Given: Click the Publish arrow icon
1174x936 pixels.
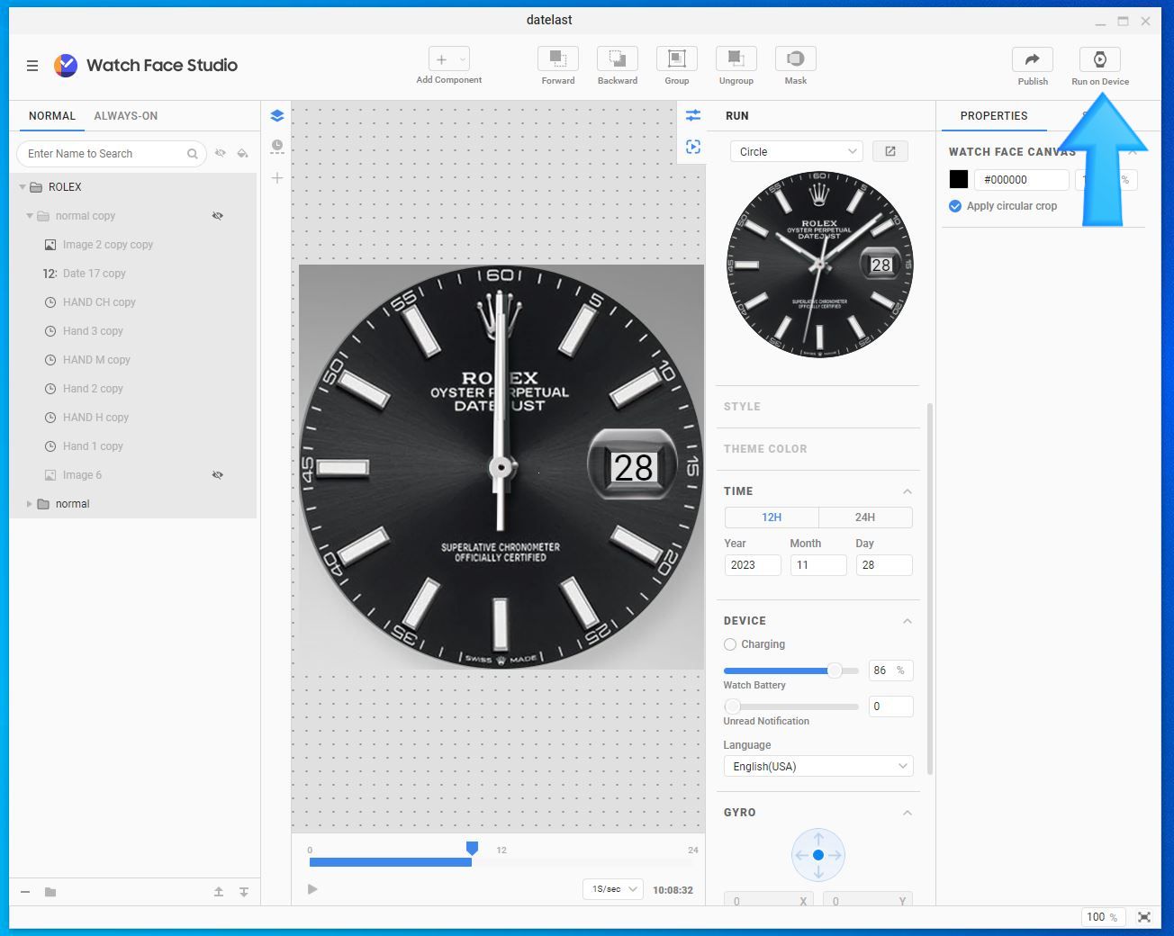Looking at the screenshot, I should (1033, 59).
